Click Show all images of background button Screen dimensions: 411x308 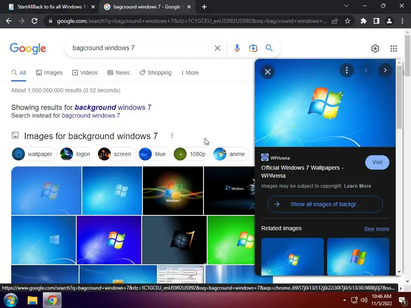pyautogui.click(x=325, y=204)
